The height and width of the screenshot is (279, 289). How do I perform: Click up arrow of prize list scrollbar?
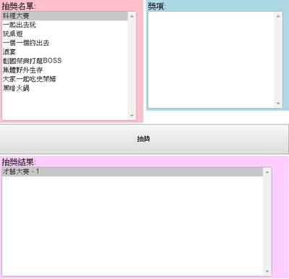278,16
